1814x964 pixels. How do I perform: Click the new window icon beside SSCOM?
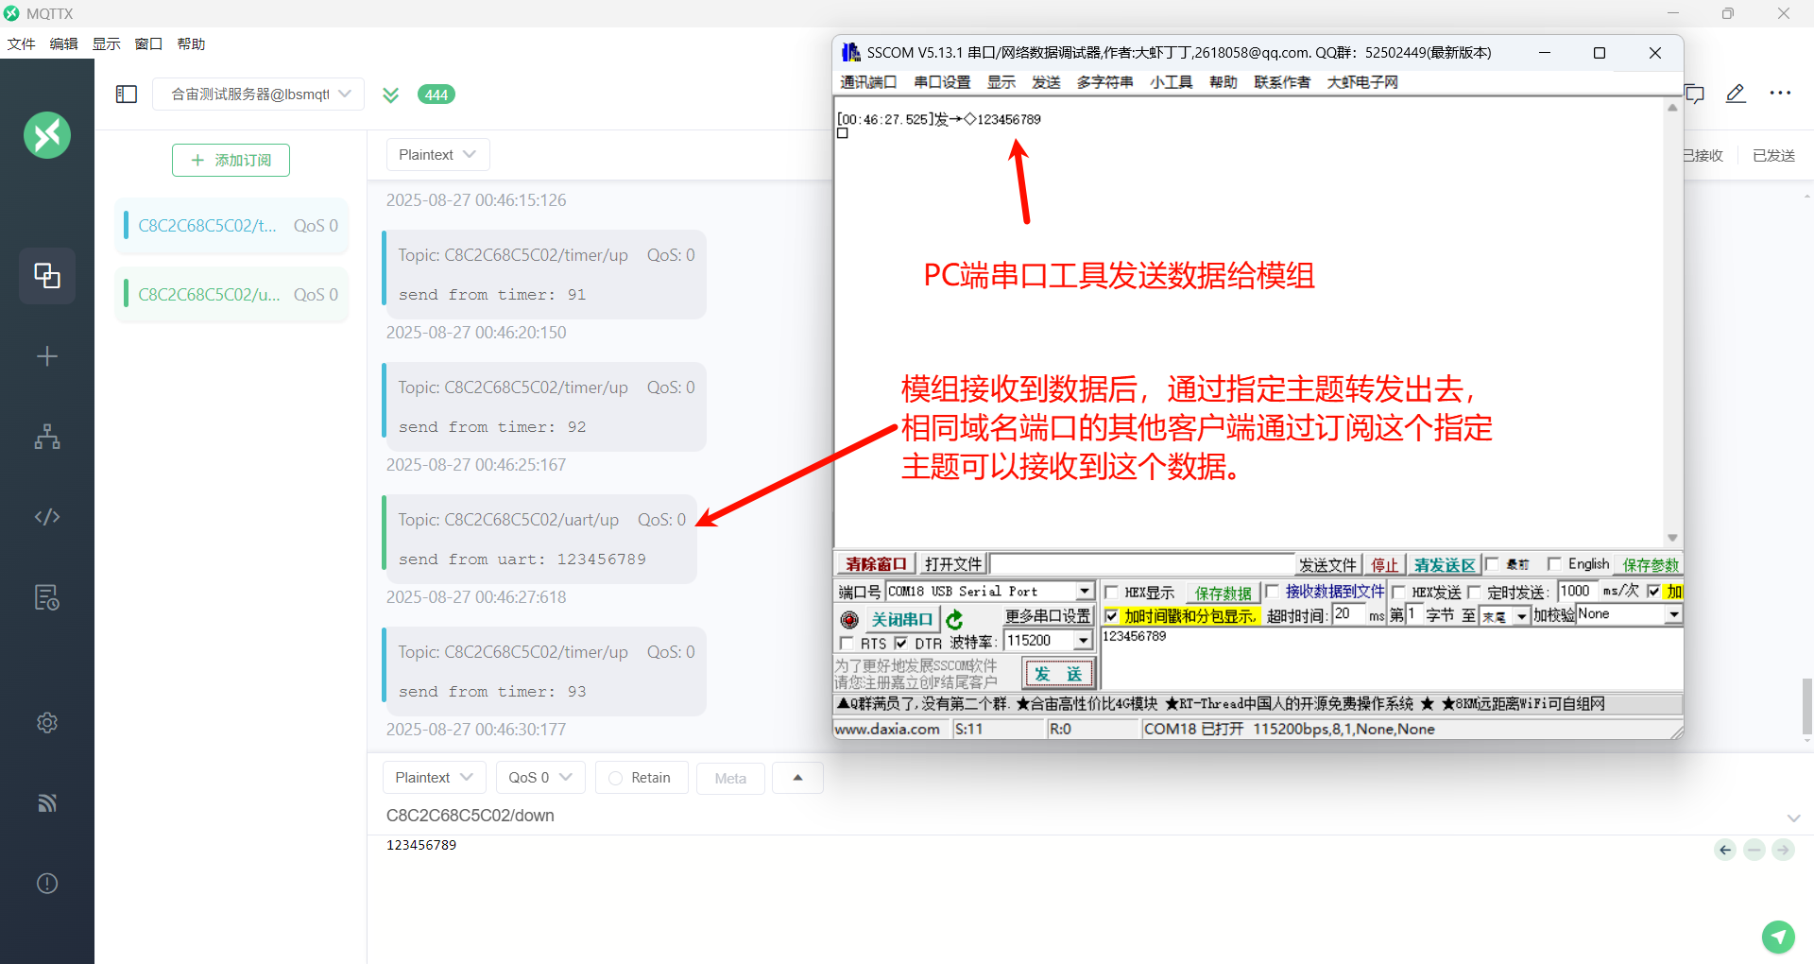click(1695, 94)
